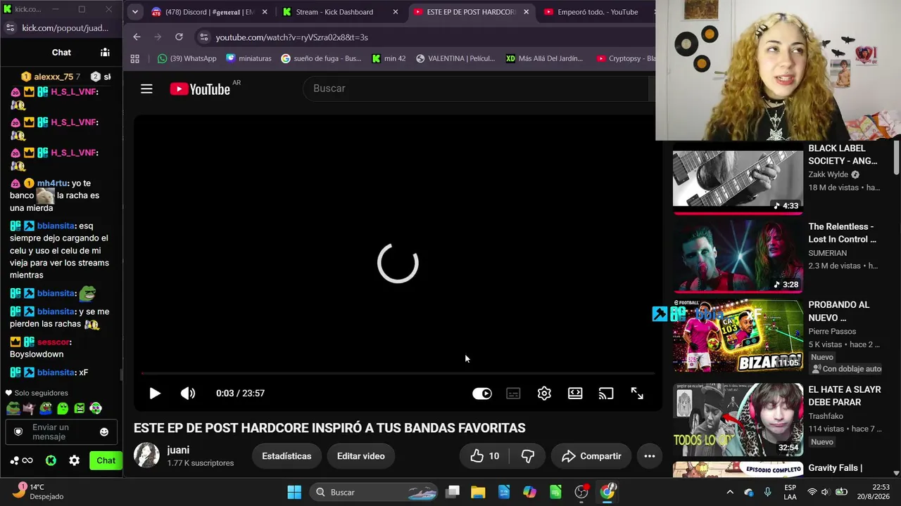
Task: Go back in the YouTube browser window
Action: (137, 37)
